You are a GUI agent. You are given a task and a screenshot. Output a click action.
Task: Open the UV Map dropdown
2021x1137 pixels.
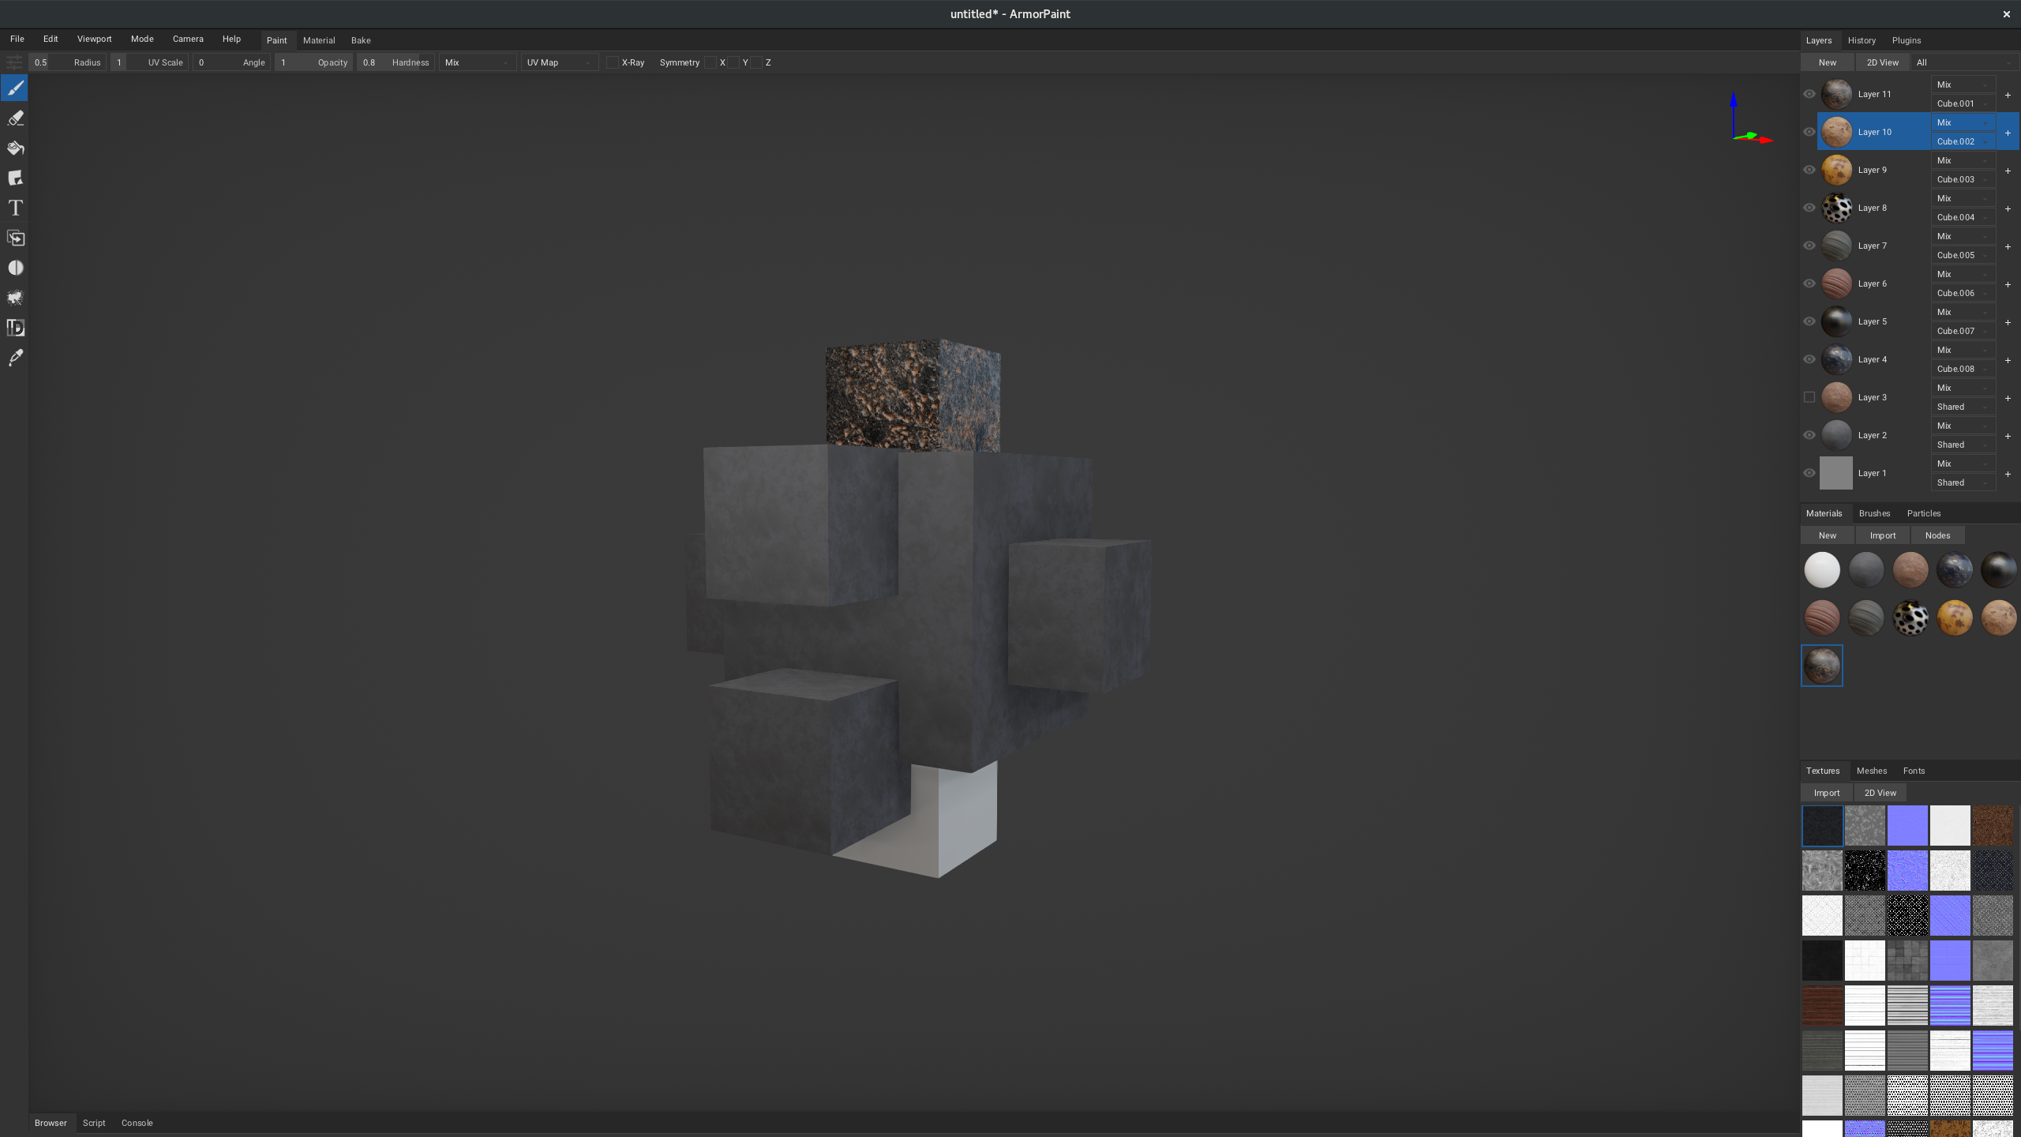click(559, 62)
